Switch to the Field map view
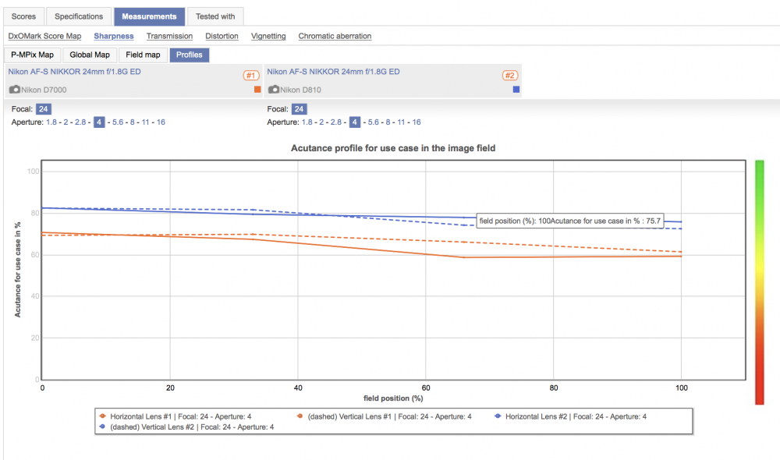The width and height of the screenshot is (780, 460). [143, 55]
